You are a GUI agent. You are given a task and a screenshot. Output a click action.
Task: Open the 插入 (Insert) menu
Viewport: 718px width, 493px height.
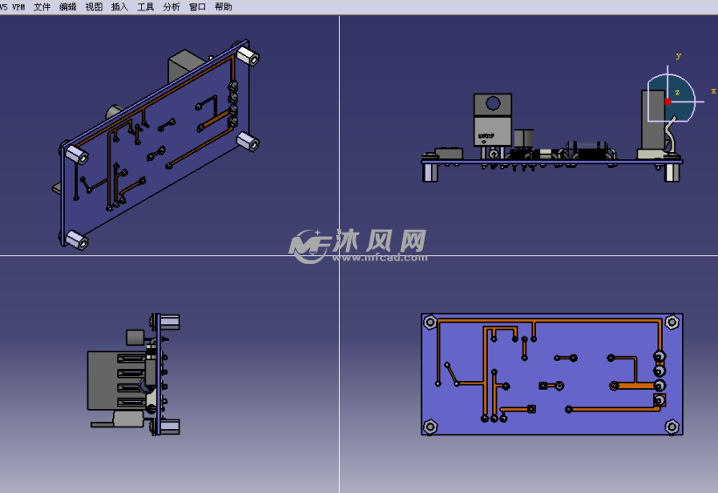tap(119, 7)
